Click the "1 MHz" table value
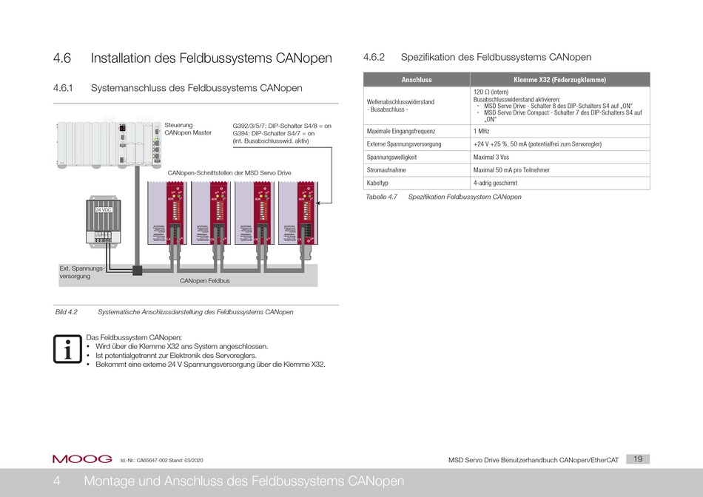703x497 pixels. pos(482,132)
